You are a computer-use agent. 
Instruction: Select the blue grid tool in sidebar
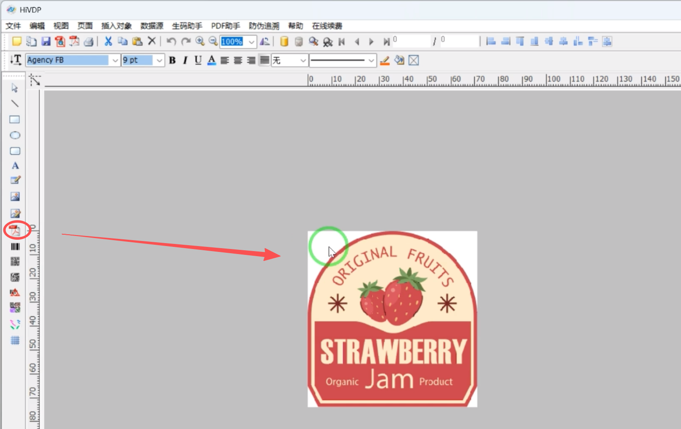[x=15, y=340]
